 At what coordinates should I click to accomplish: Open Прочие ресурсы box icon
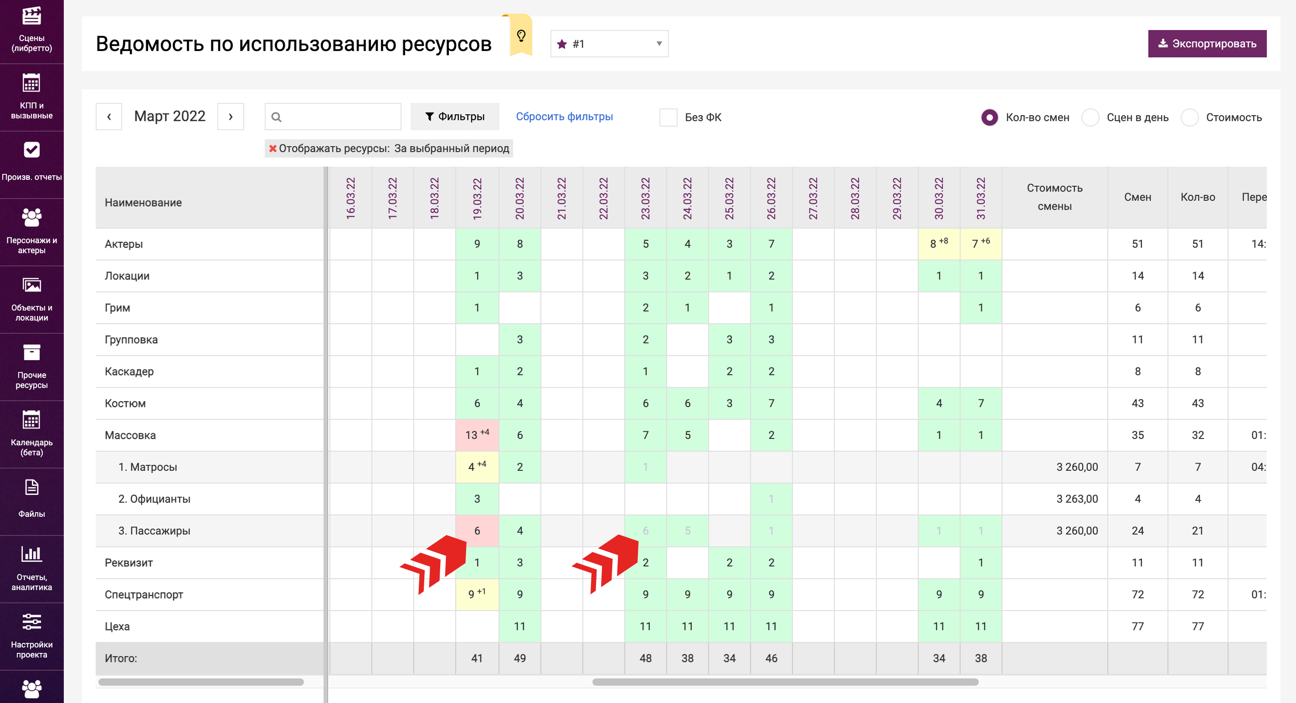[x=31, y=353]
